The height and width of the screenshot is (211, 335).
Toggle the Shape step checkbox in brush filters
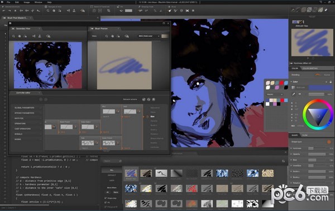[106, 198]
